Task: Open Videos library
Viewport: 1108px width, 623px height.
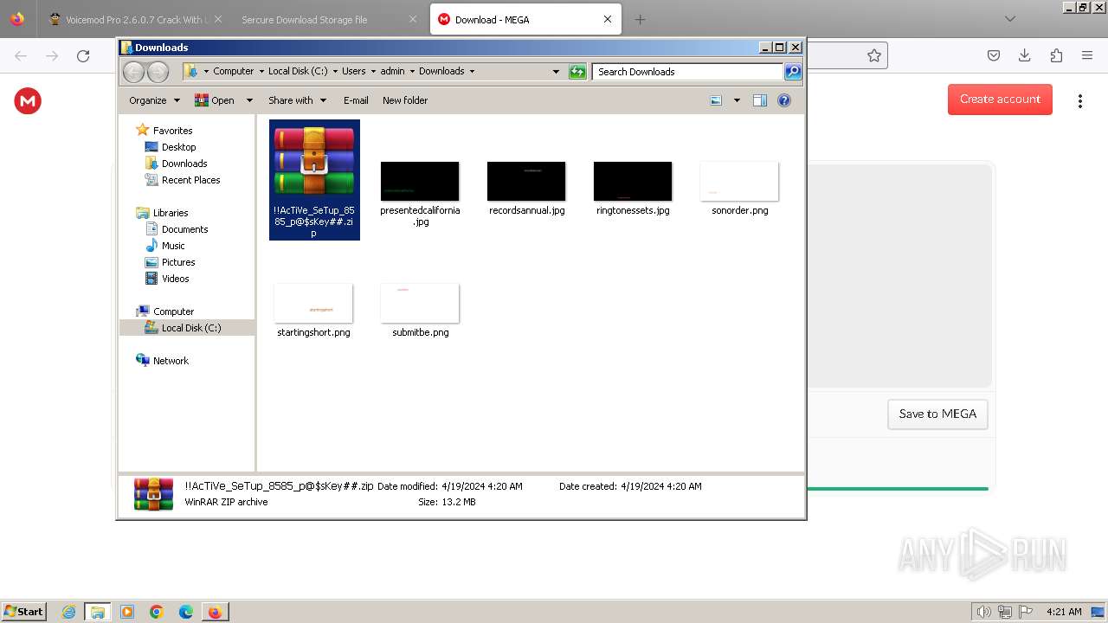Action: pos(175,279)
